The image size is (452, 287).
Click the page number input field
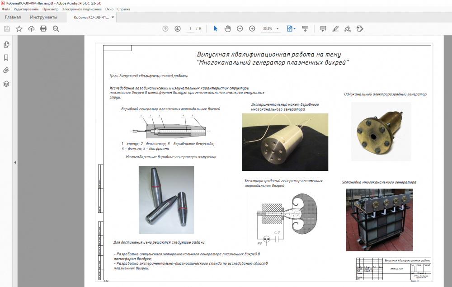click(x=191, y=28)
